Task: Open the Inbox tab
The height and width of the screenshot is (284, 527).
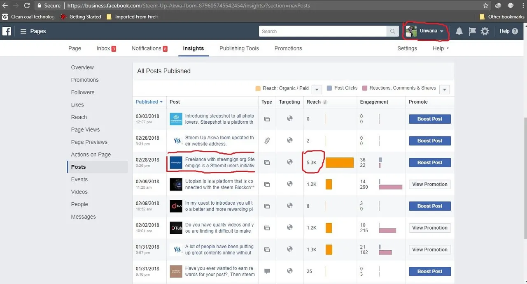Action: point(106,48)
